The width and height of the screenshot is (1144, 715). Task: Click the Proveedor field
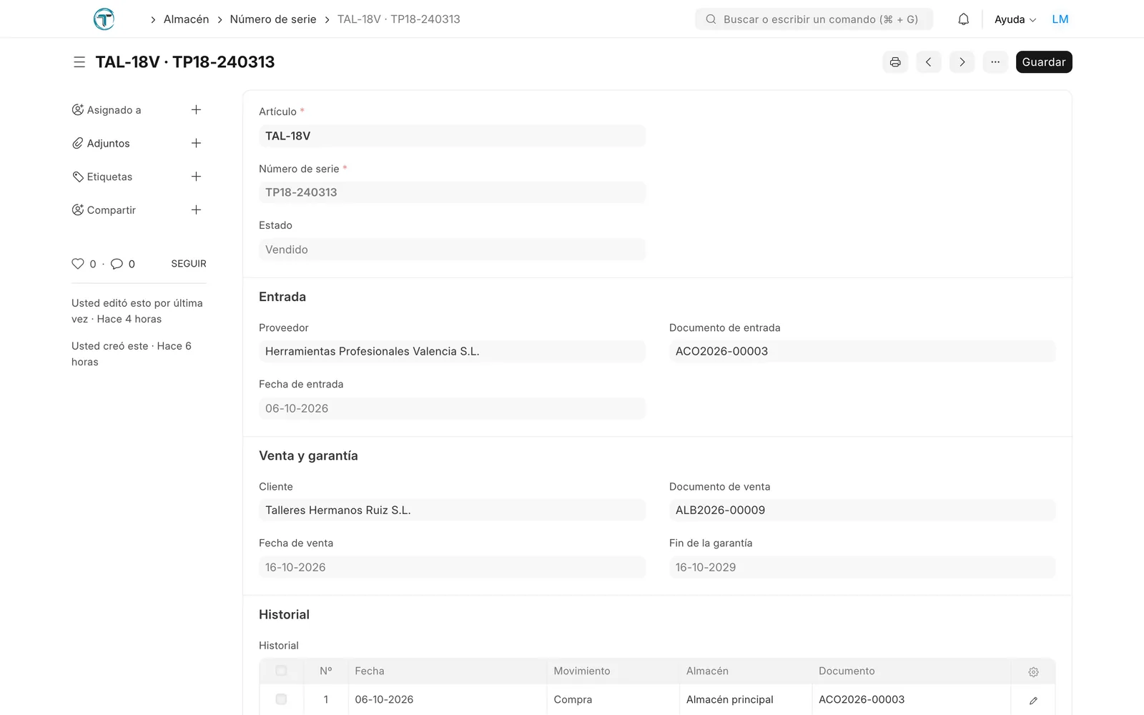(x=452, y=351)
